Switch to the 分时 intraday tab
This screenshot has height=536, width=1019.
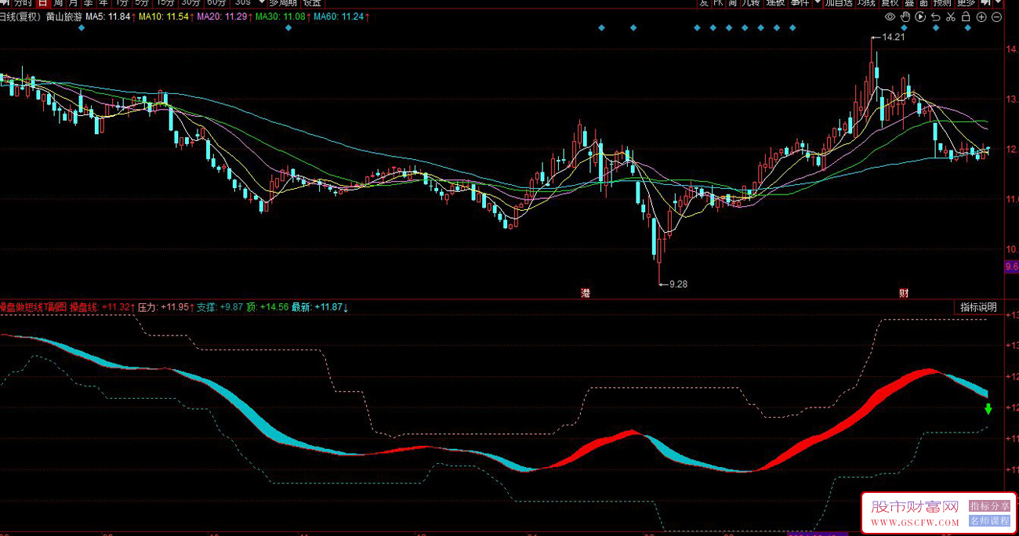[x=24, y=3]
